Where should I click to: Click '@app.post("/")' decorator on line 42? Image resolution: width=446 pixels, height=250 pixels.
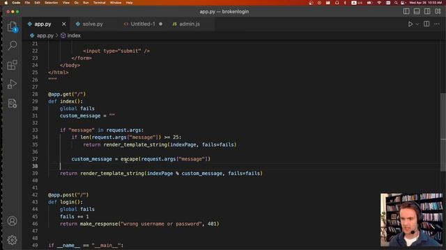pos(68,194)
